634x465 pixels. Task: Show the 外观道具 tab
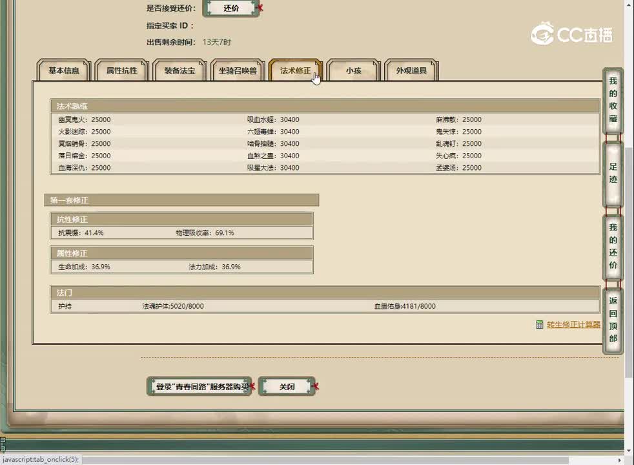411,70
